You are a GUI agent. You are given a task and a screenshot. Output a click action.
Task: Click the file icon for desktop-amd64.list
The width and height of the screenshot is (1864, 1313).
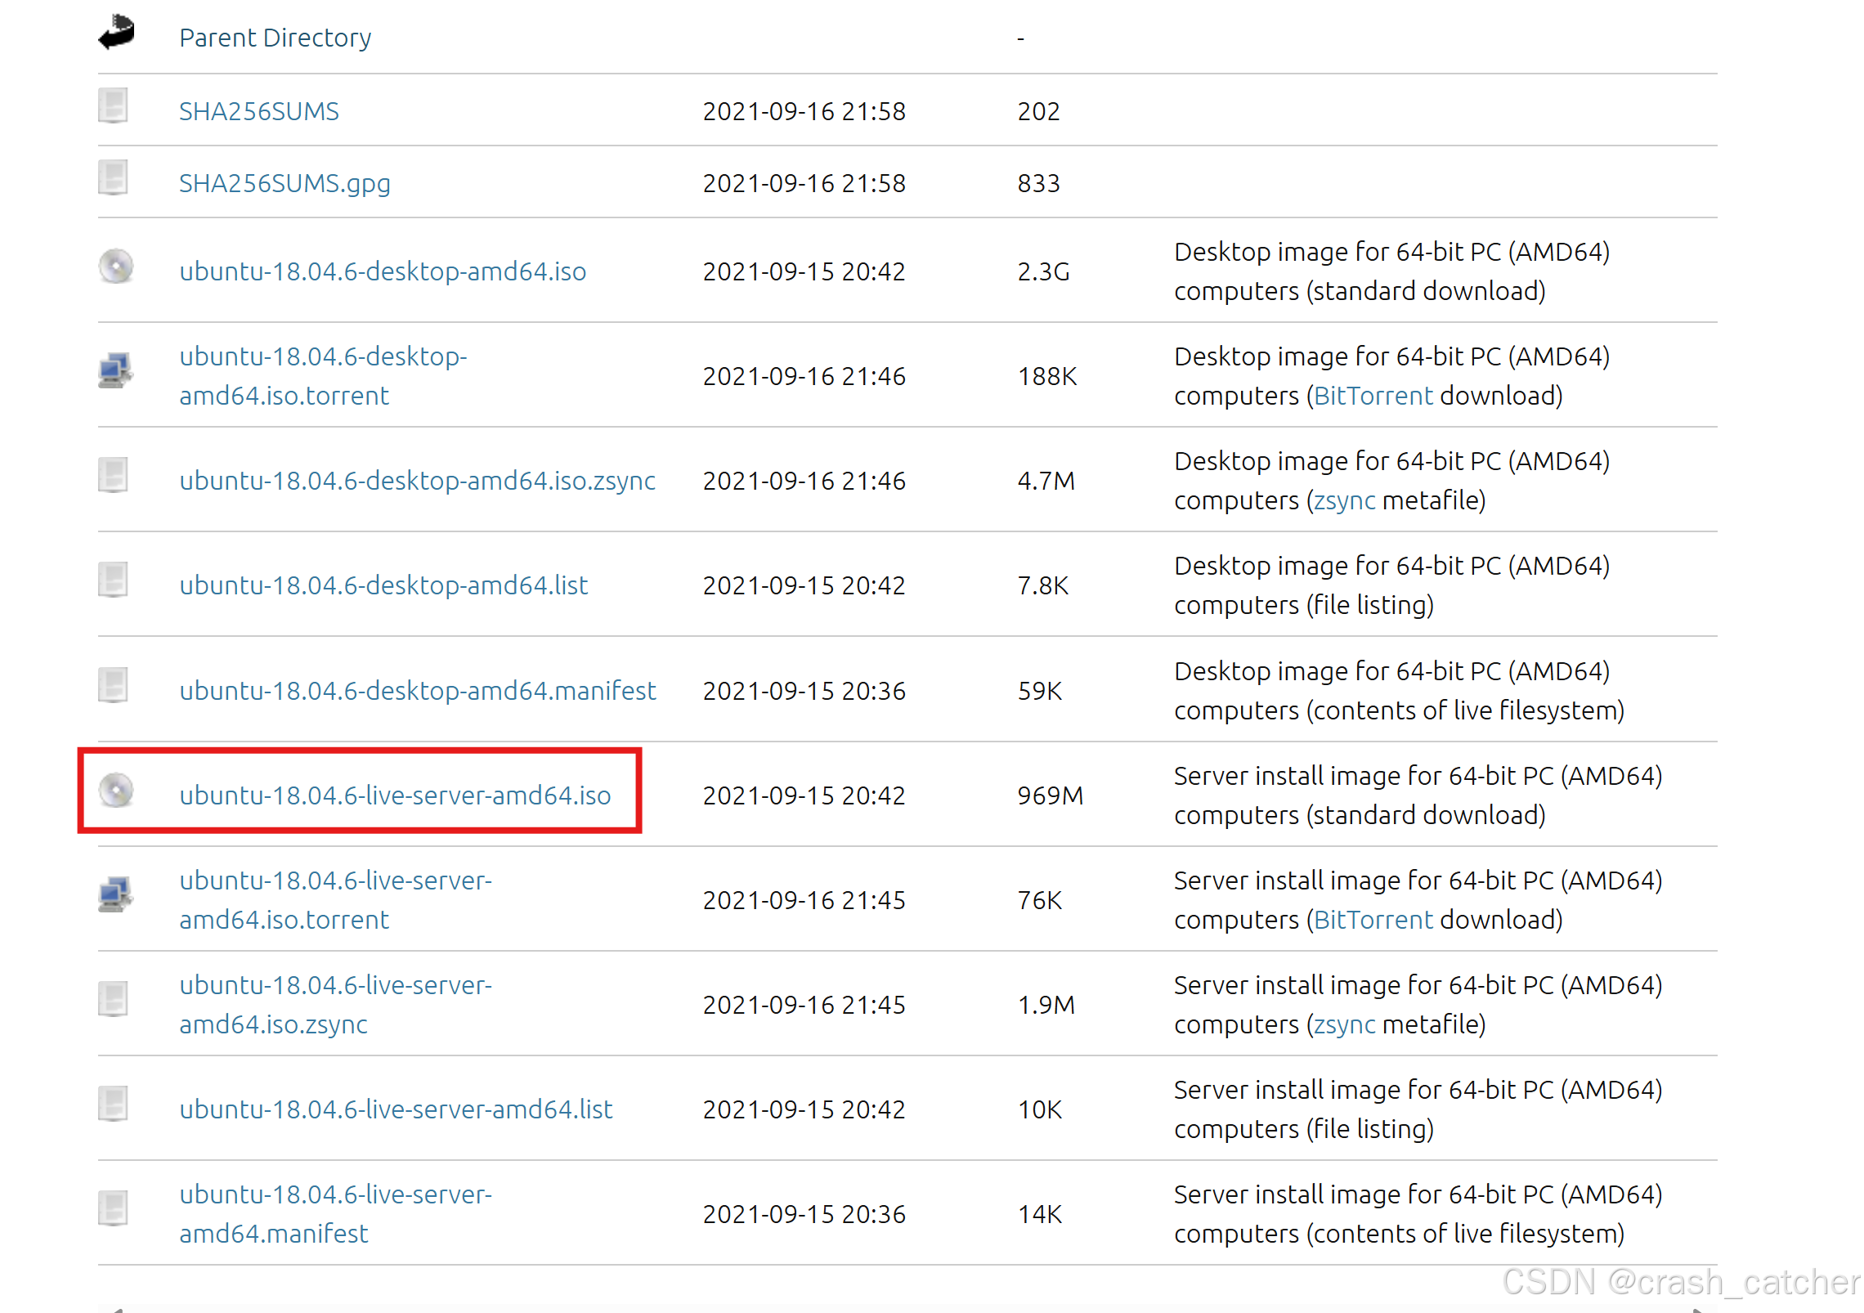pos(113,580)
